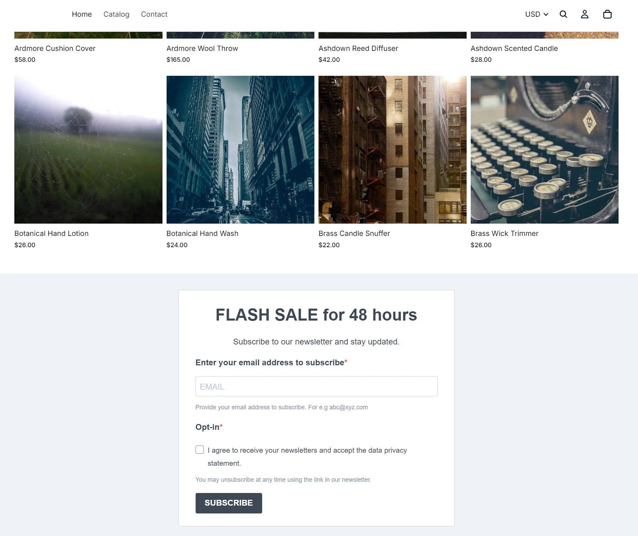Open the Contact menu item

[154, 14]
